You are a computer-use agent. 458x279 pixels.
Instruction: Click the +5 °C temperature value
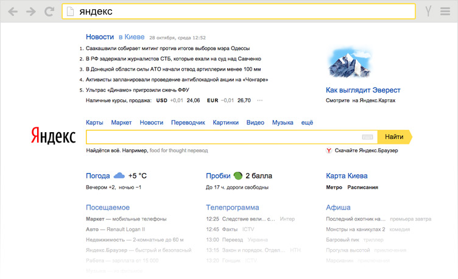[x=138, y=175]
